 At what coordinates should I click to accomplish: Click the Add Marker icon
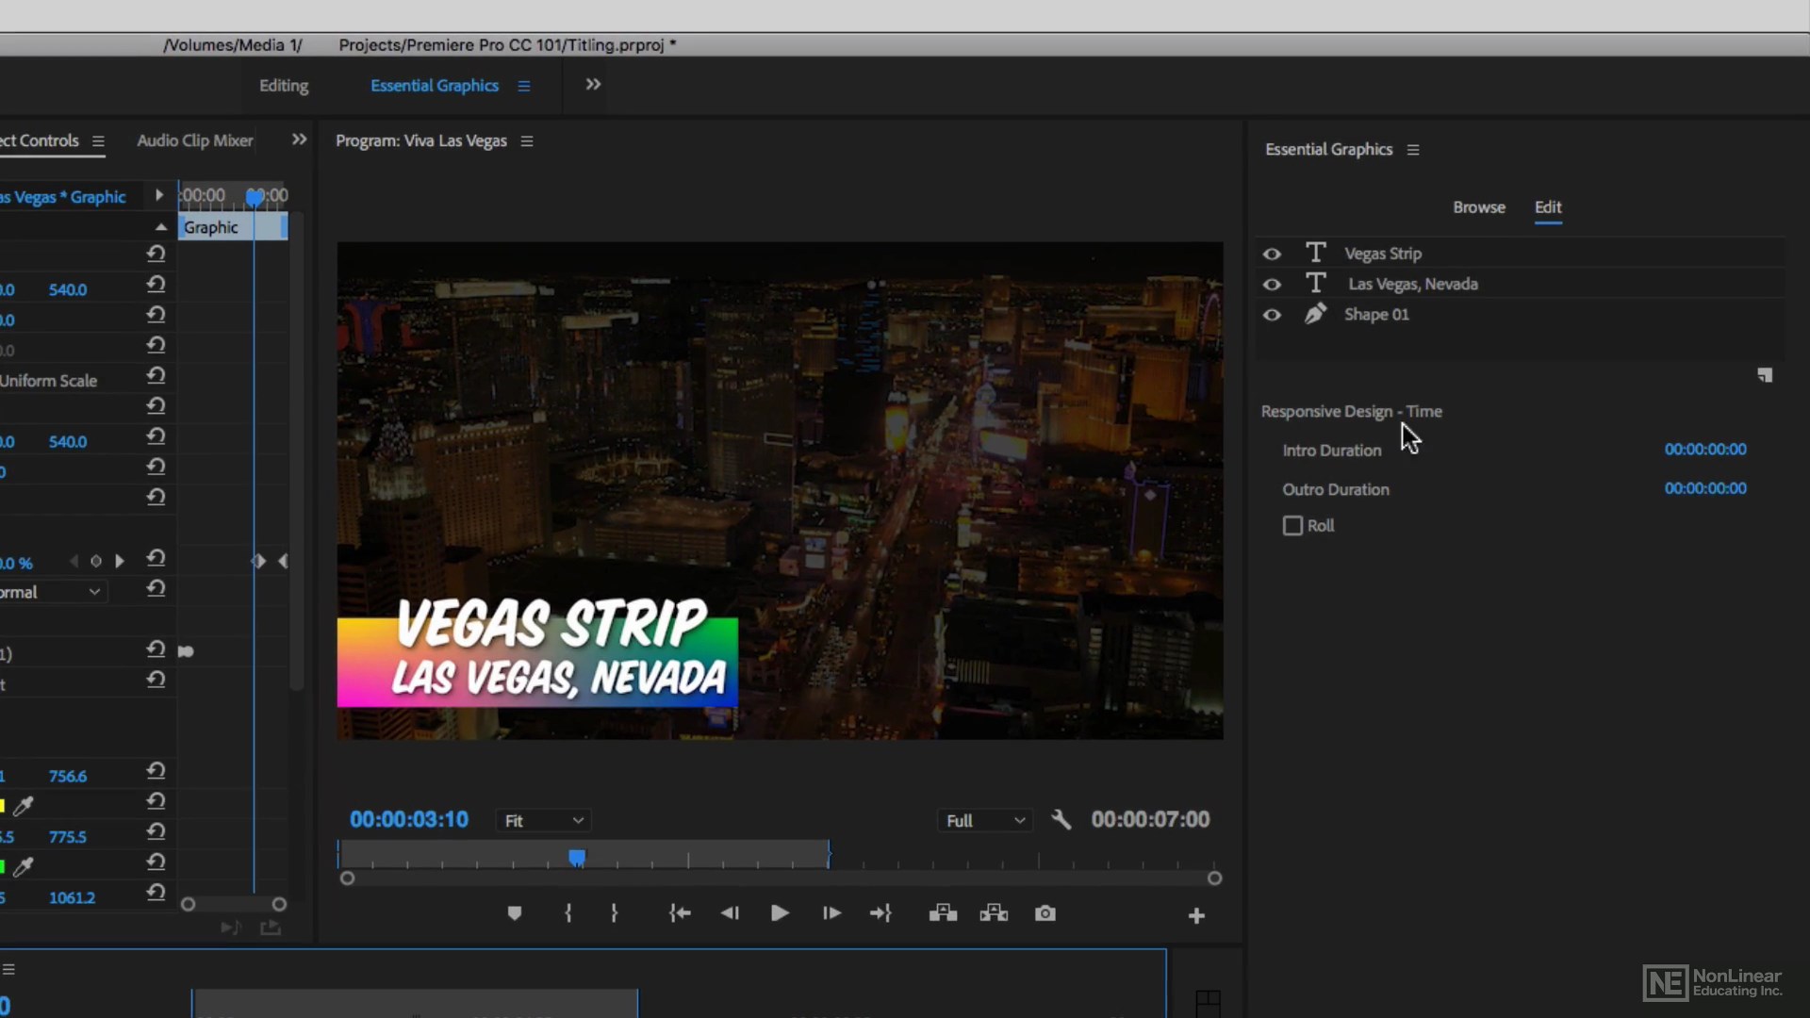514,913
